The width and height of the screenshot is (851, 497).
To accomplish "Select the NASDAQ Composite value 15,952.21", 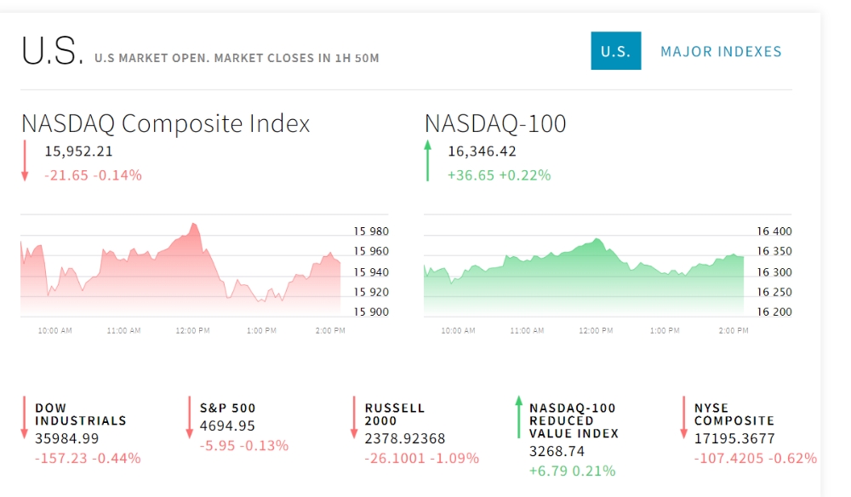I will pyautogui.click(x=78, y=151).
